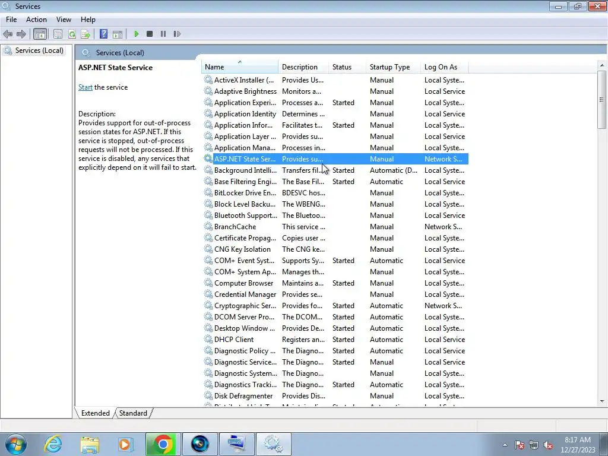The image size is (608, 456).
Task: Click the gear icon beside Disk Defragmenter
Action: pos(208,396)
